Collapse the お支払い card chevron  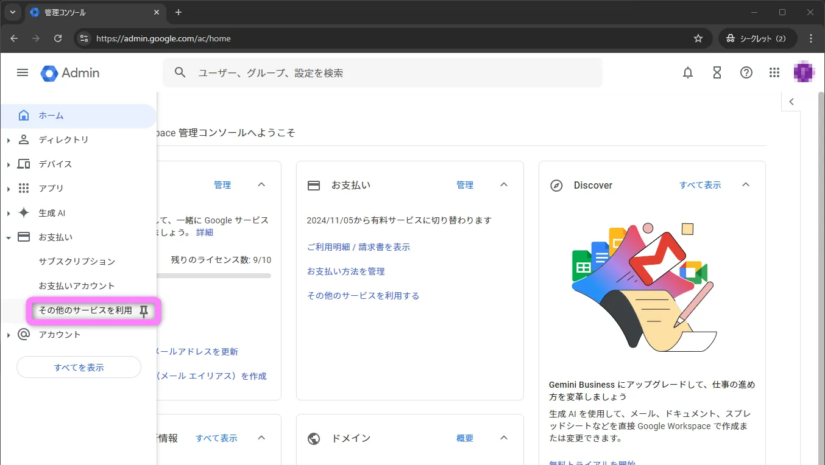point(504,184)
